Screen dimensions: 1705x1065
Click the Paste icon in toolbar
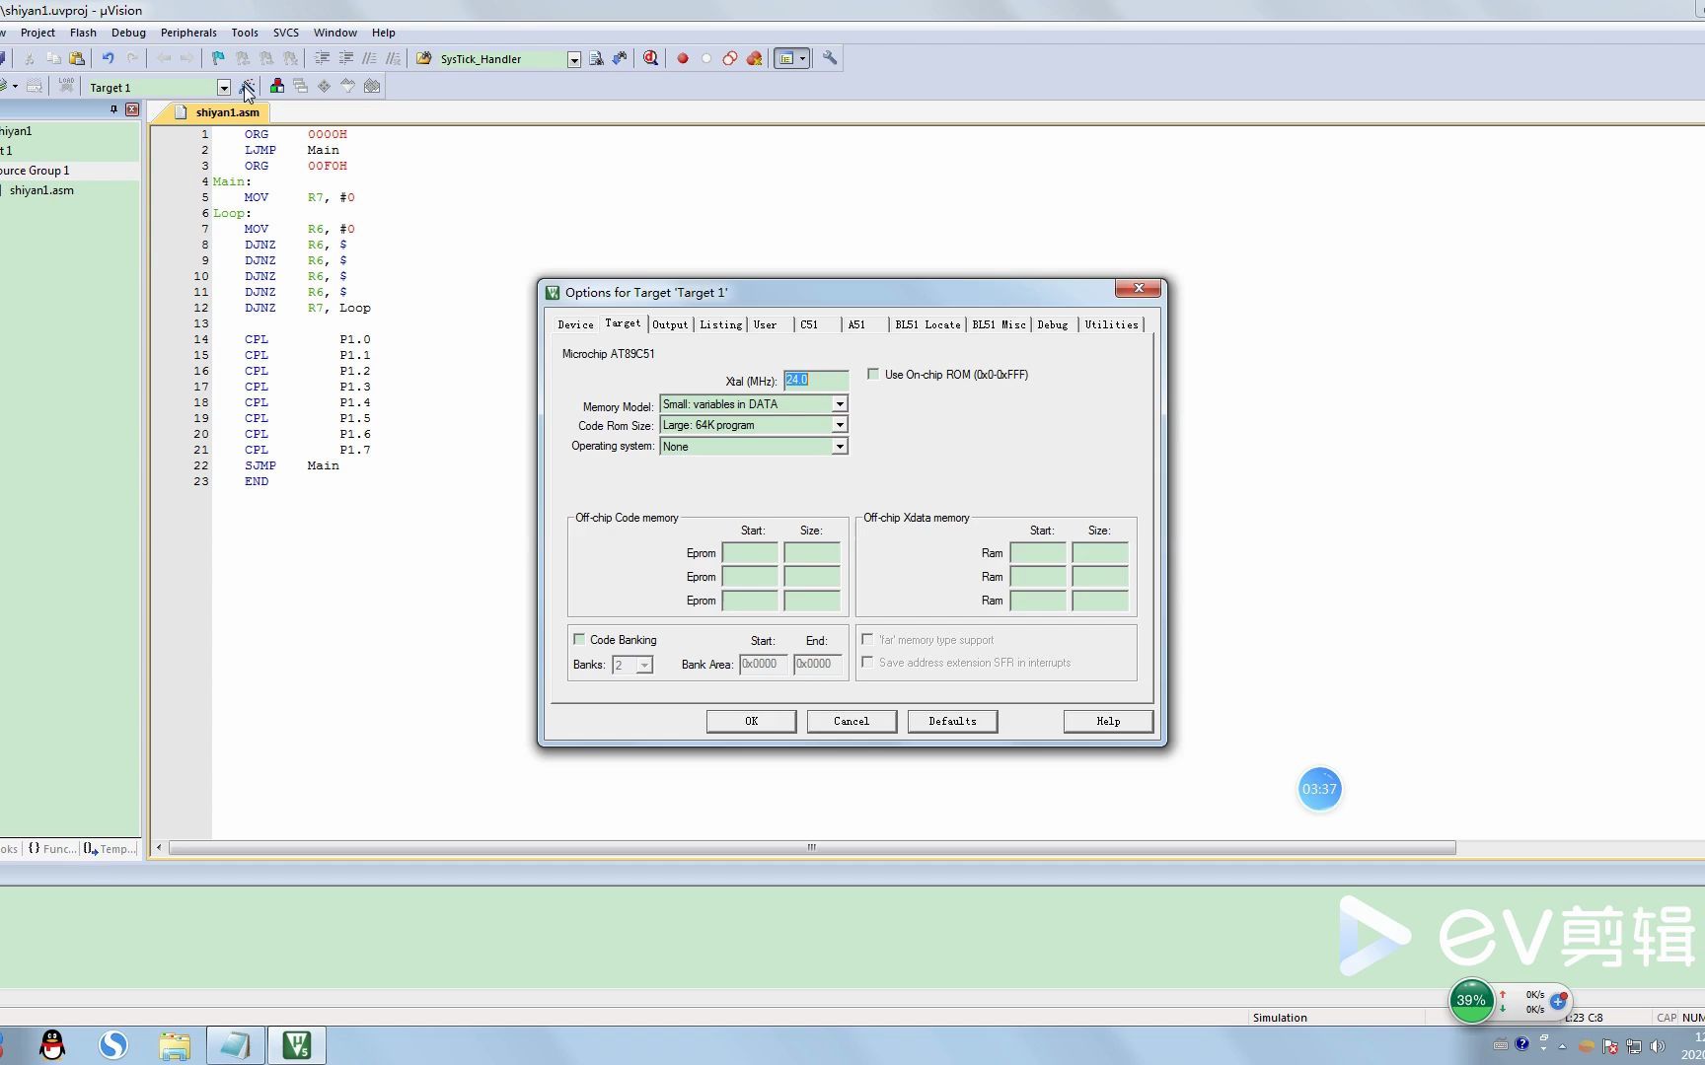[x=77, y=58]
